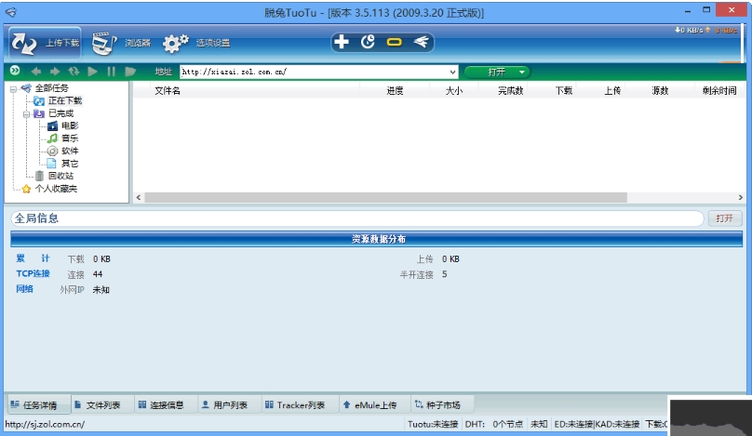Select the 电影 category
Viewport: 752px width, 436px height.
coord(70,126)
